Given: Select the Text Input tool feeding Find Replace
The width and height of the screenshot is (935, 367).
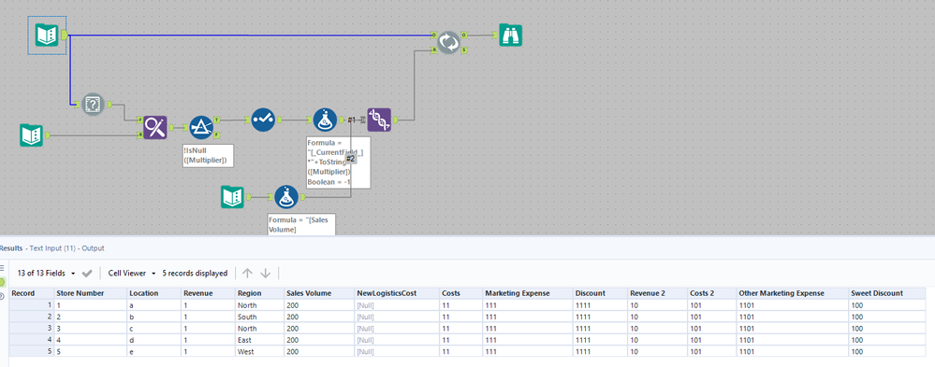Looking at the screenshot, I should point(32,135).
